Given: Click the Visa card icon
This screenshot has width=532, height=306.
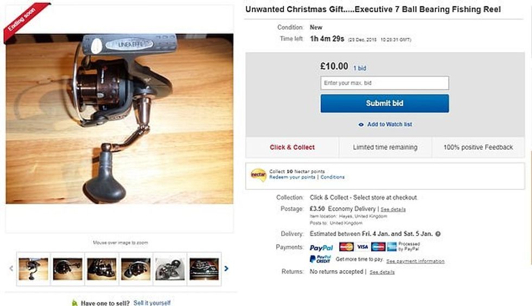Looking at the screenshot, I should pos(363,247).
